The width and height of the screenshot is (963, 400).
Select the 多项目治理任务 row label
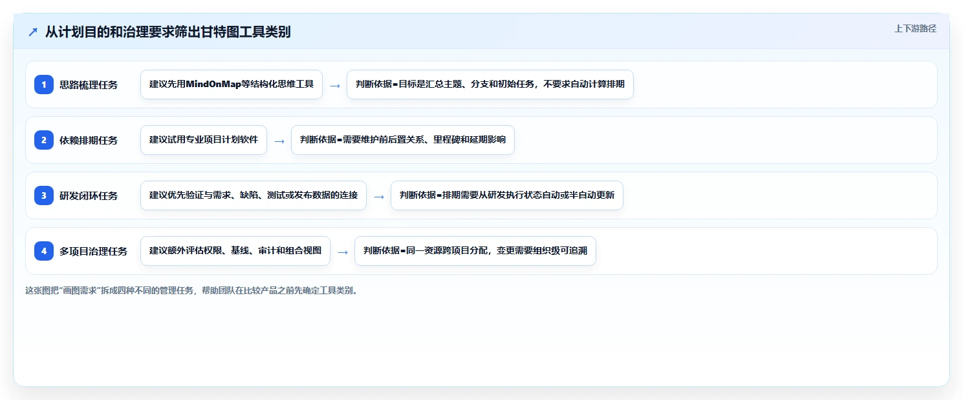pyautogui.click(x=93, y=251)
